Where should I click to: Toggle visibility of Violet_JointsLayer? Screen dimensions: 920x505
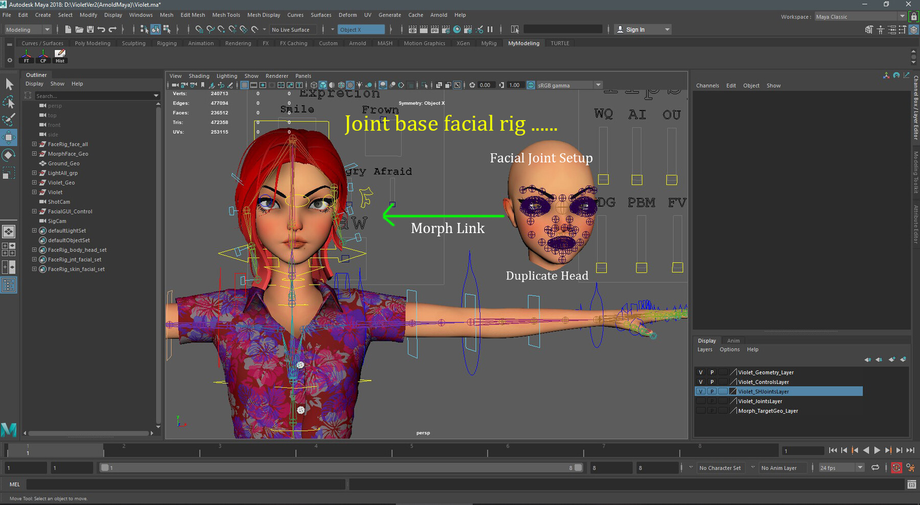[x=701, y=401]
